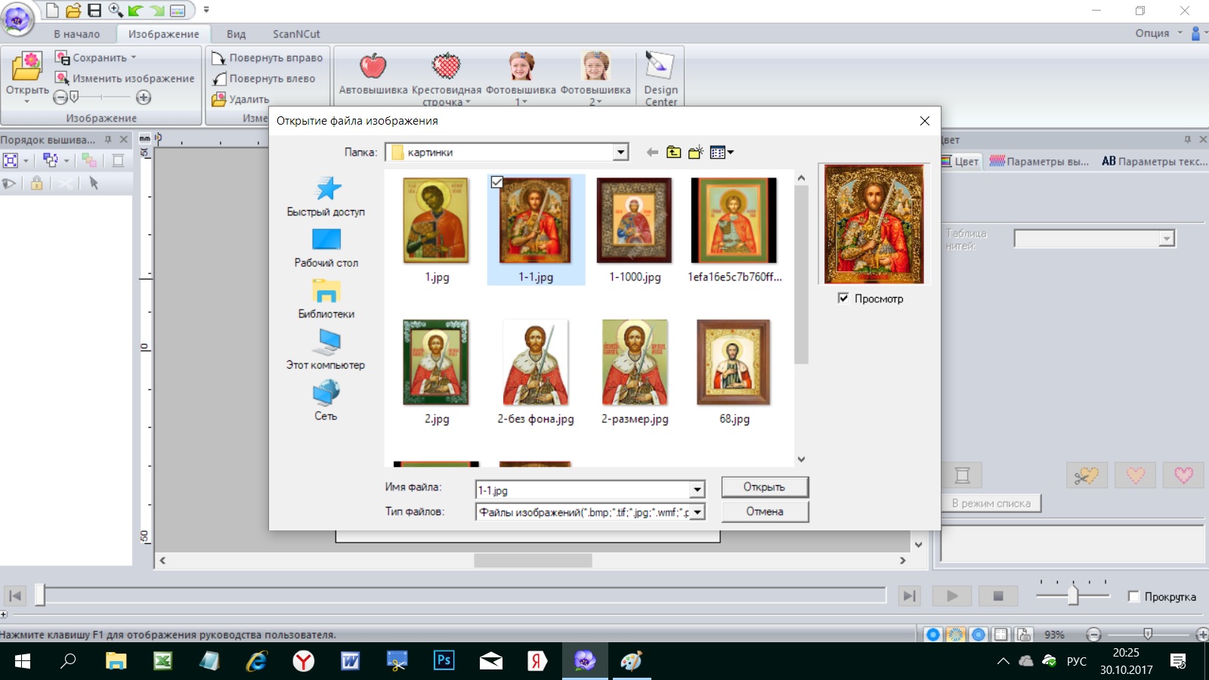Open Сеть location

pos(326,400)
